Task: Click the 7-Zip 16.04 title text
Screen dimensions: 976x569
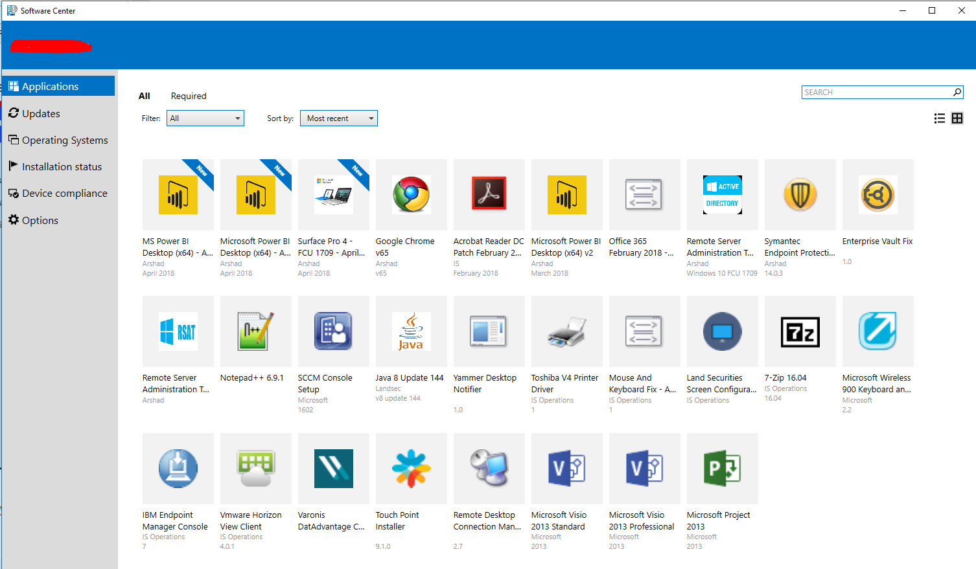Action: tap(785, 378)
